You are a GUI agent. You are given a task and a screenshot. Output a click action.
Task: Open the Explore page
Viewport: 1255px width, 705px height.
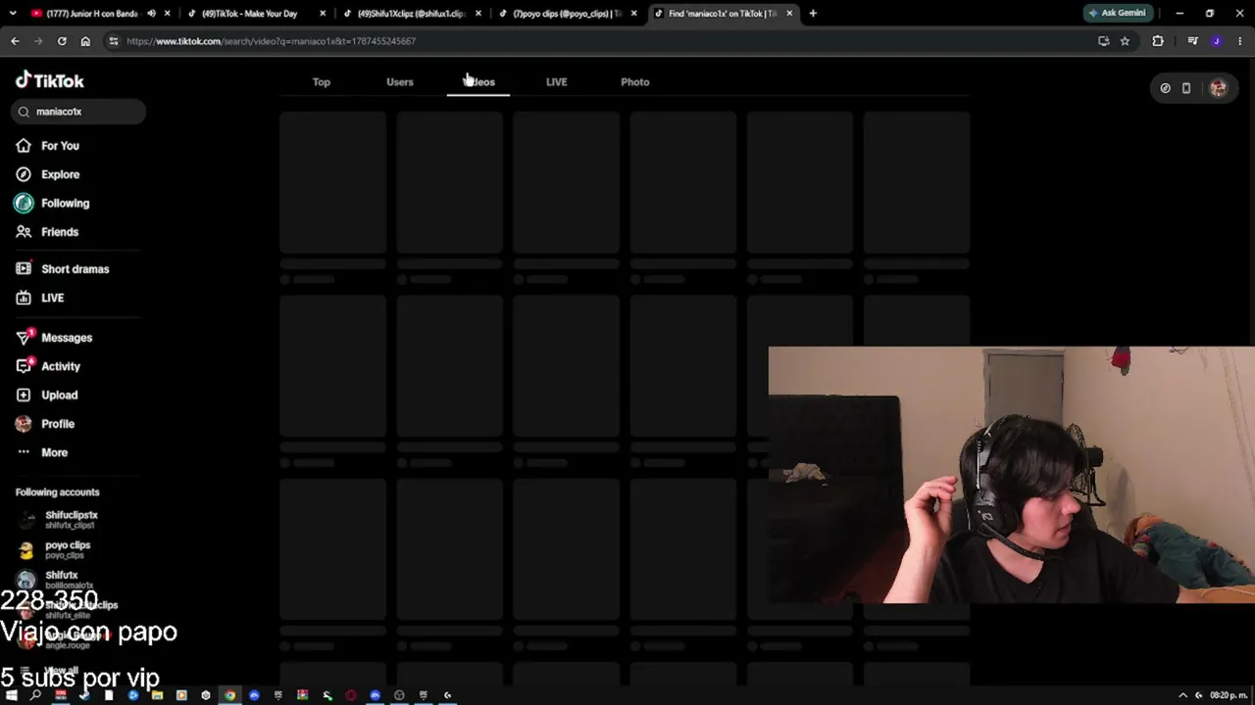60,174
